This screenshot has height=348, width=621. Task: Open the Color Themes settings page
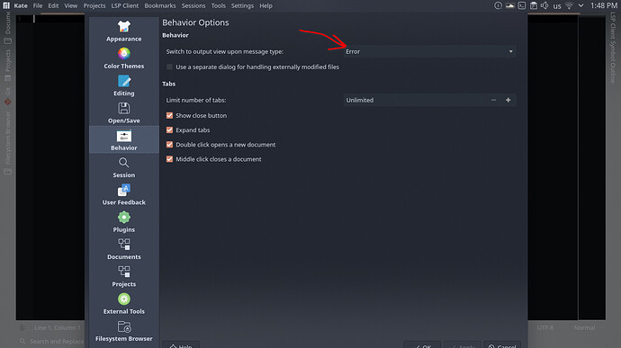click(x=124, y=58)
